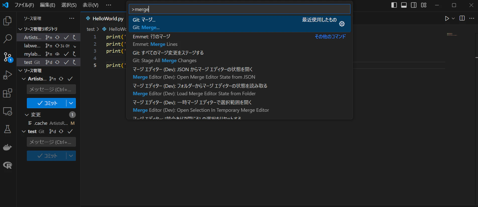The image size is (478, 207).
Task: Open the Search view in activity bar
Action: (x=8, y=39)
